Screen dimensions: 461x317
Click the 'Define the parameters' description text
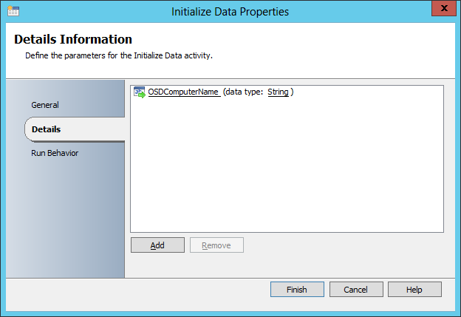(x=119, y=55)
